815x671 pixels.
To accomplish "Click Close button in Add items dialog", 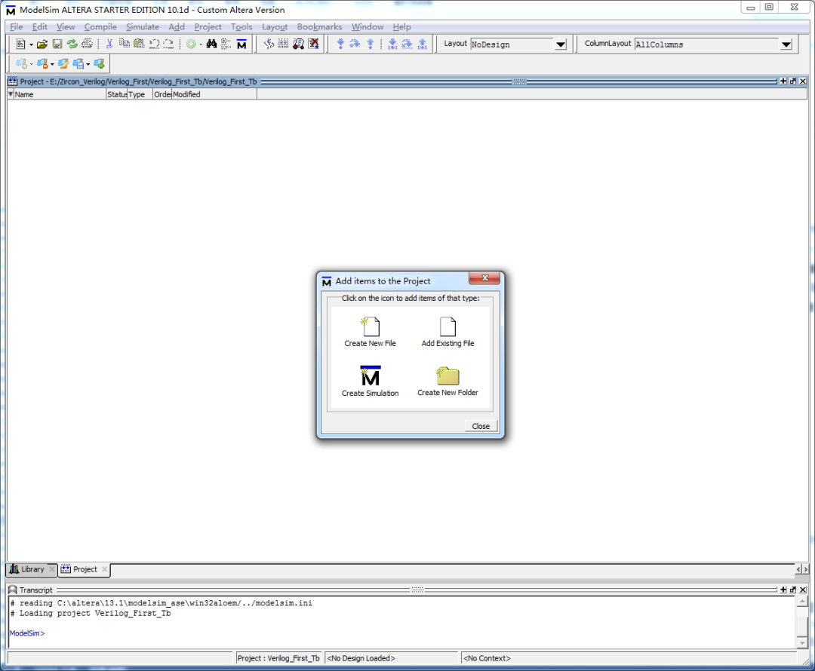I will (481, 426).
